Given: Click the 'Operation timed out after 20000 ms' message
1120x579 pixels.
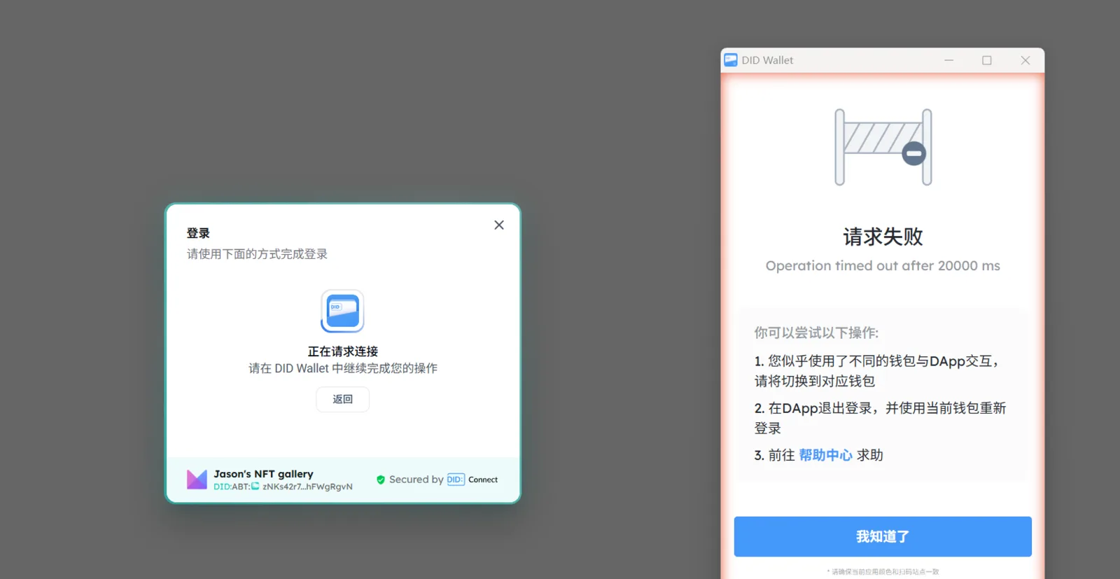Looking at the screenshot, I should pos(883,266).
